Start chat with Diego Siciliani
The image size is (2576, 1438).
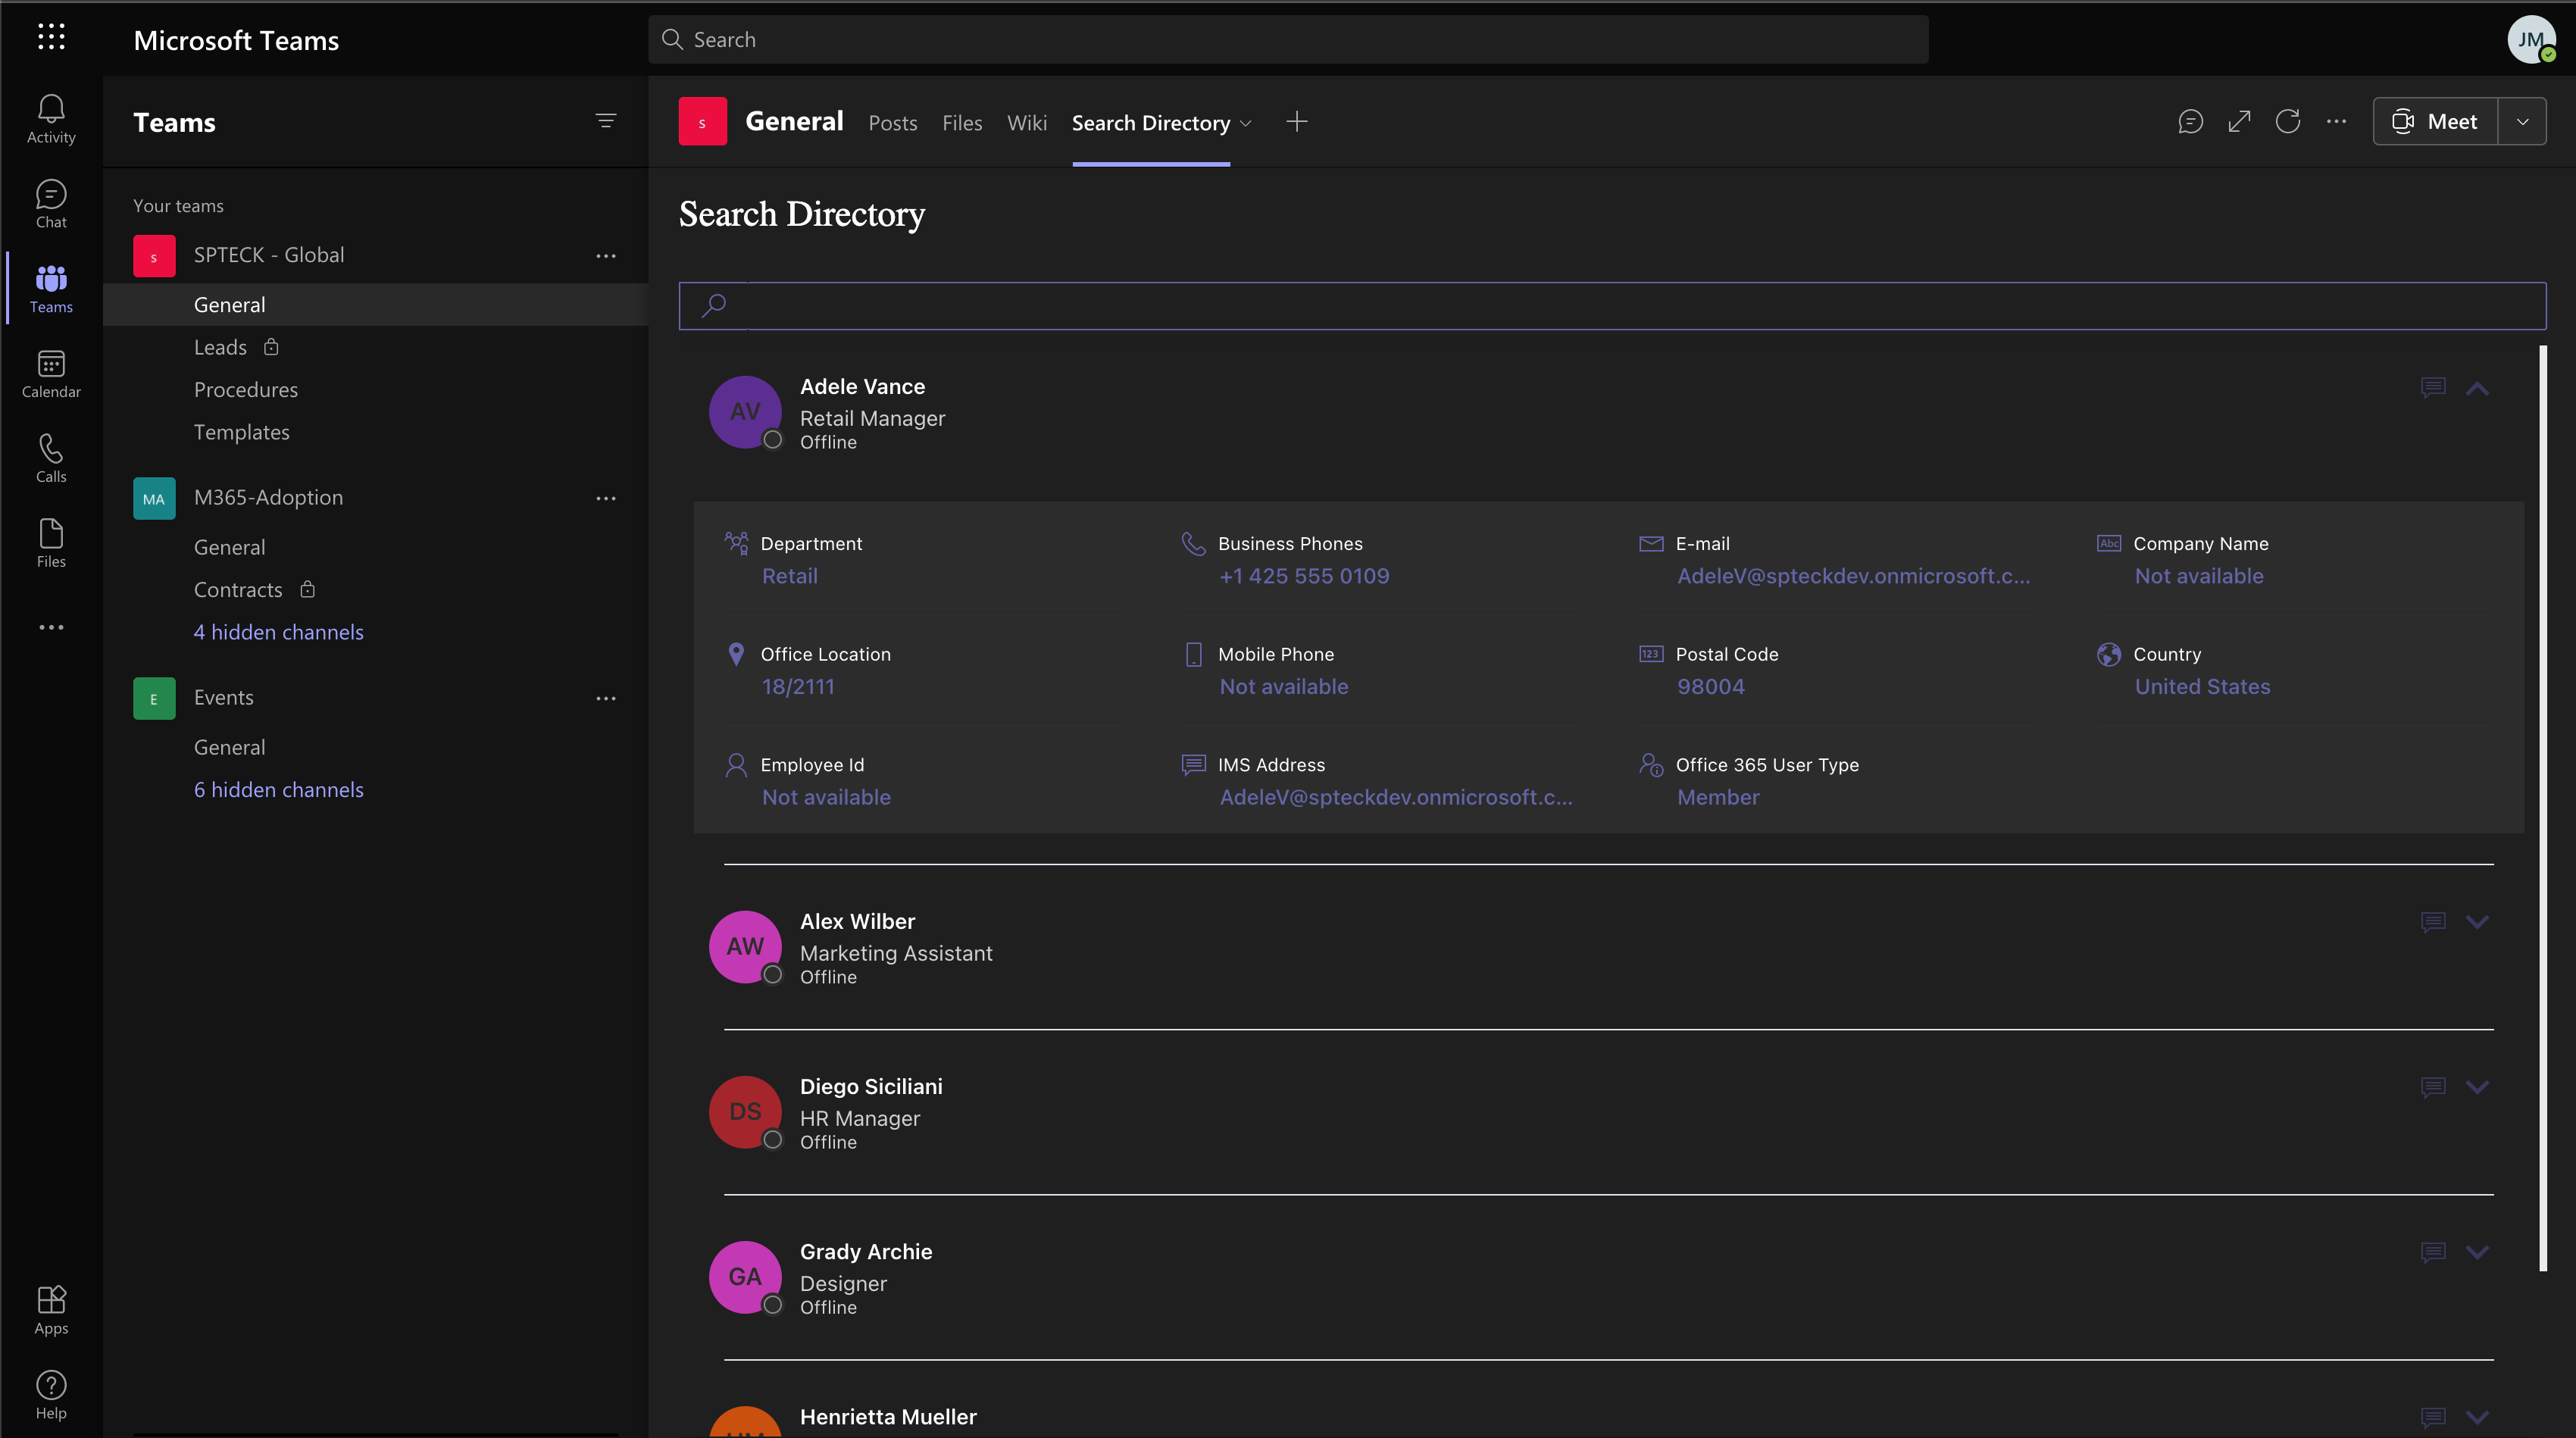click(x=2433, y=1087)
